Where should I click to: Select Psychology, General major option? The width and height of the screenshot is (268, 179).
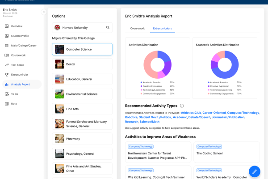click(82, 153)
